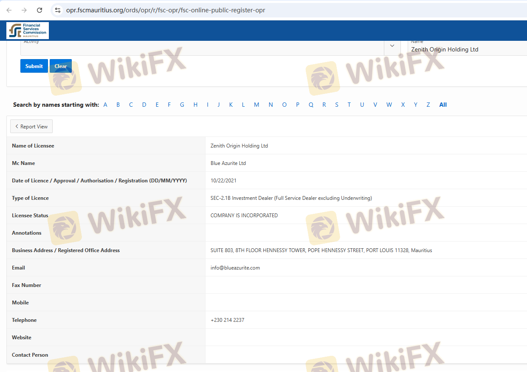The height and width of the screenshot is (372, 527).
Task: Show All names in the alphabet filter
Action: (x=443, y=105)
